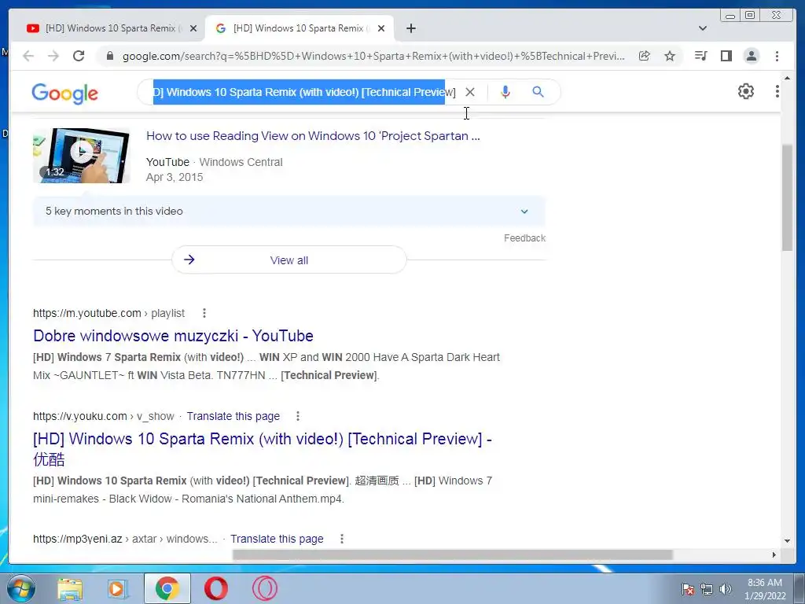Play the Reading View video thumbnail
The image size is (805, 604).
point(81,156)
